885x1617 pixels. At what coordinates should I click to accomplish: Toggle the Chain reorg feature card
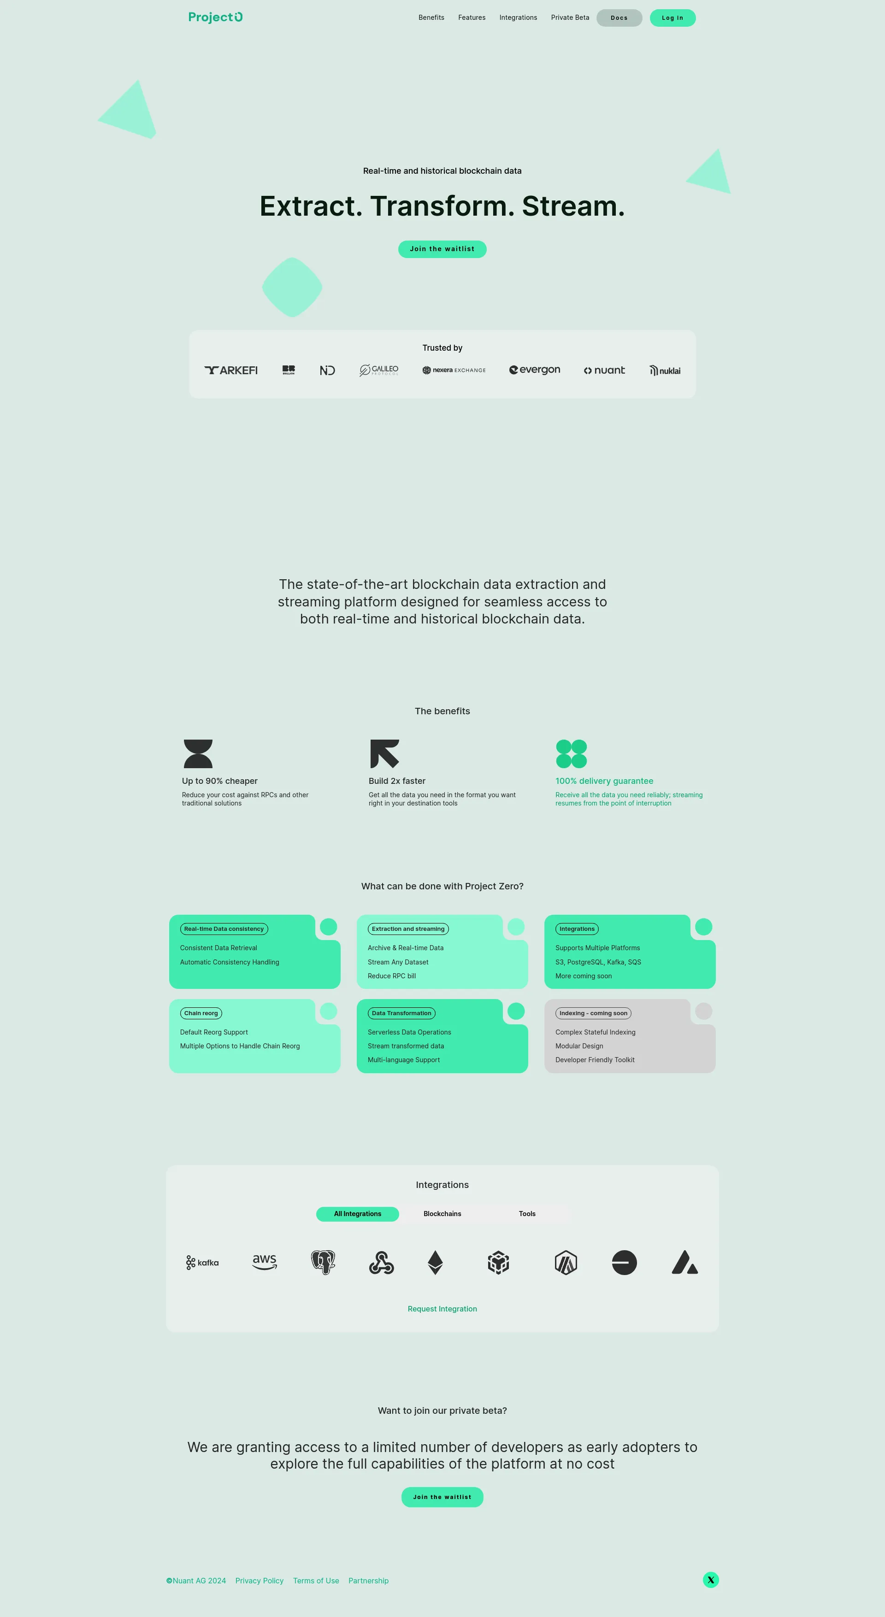coord(201,1013)
